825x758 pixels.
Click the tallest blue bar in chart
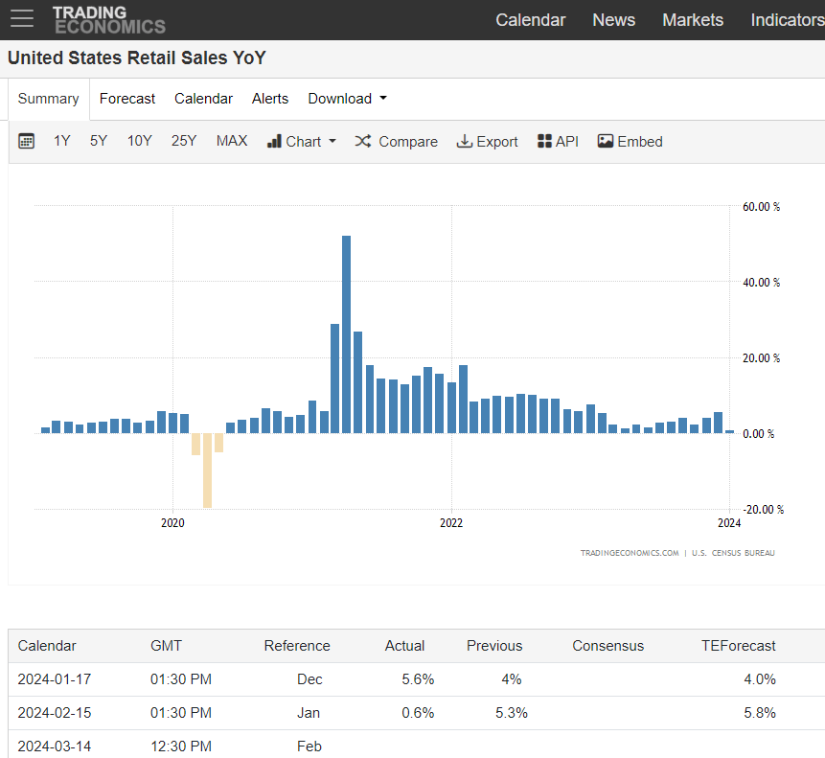coord(346,333)
